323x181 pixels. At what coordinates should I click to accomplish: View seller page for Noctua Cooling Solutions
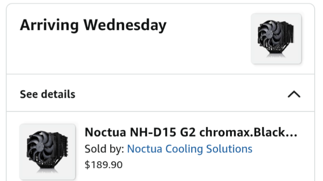189,149
